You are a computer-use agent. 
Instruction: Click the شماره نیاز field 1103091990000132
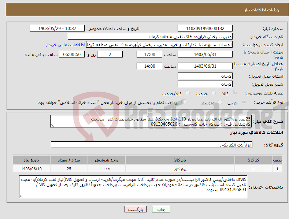(205, 29)
